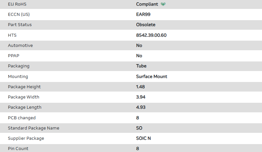Image resolution: width=262 pixels, height=152 pixels.
Task: Click the Surface Mount value
Action: tap(152, 77)
